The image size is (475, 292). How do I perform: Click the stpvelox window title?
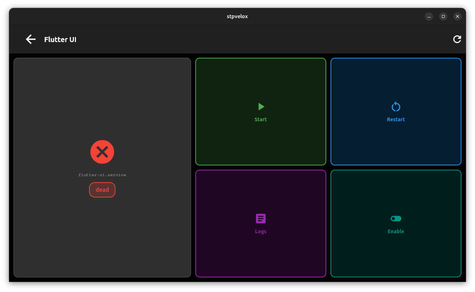coord(237,16)
